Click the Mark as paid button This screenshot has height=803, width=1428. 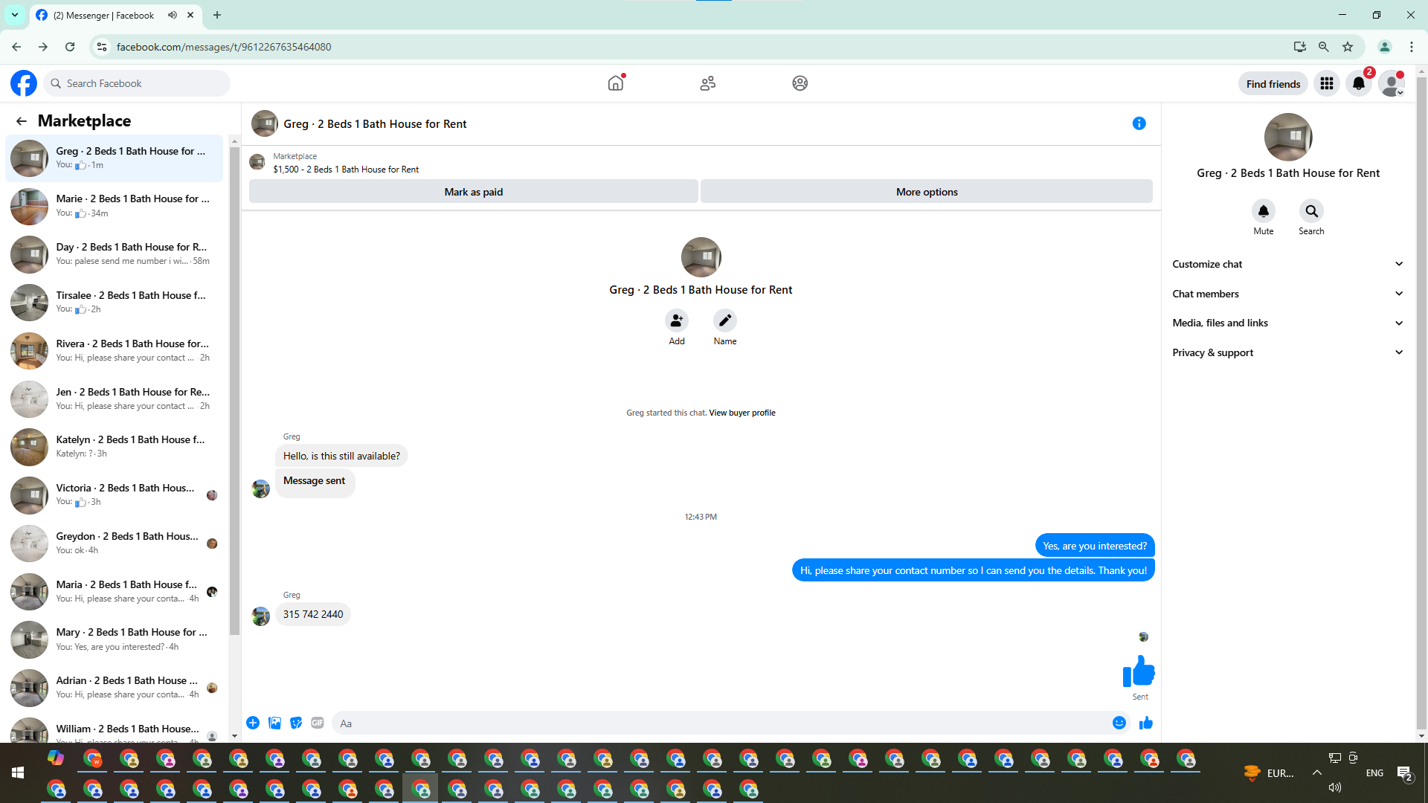point(473,192)
